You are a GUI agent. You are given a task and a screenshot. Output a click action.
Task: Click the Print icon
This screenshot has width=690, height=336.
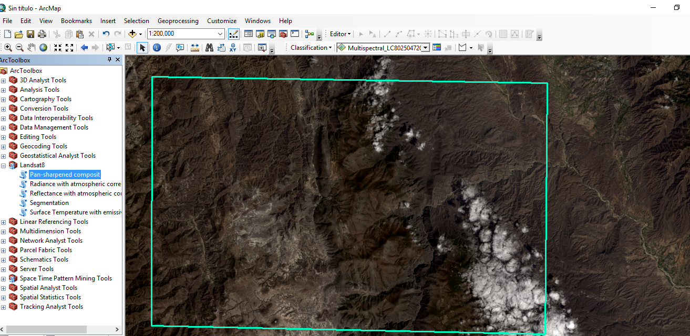coord(42,34)
